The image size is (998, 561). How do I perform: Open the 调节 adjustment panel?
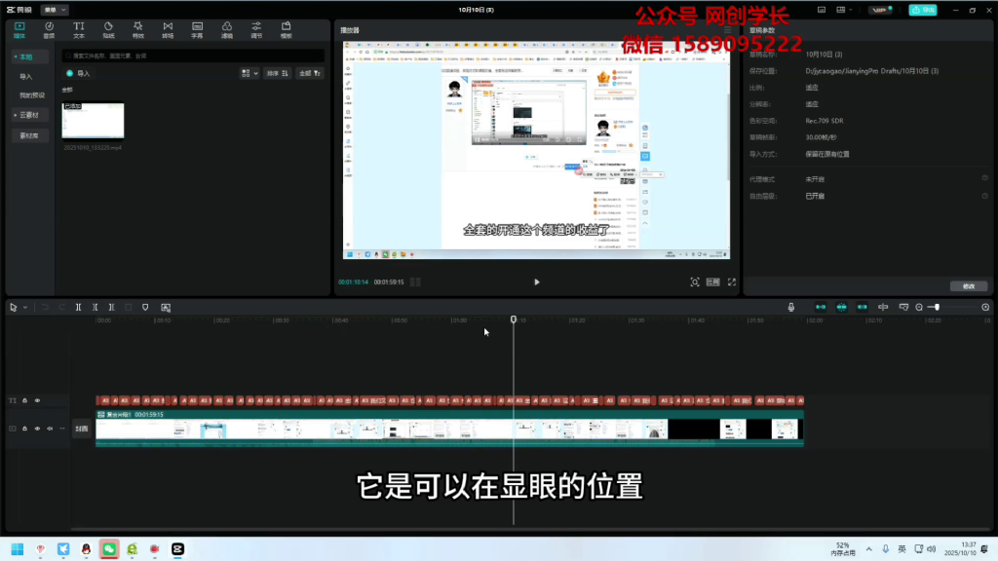click(257, 29)
